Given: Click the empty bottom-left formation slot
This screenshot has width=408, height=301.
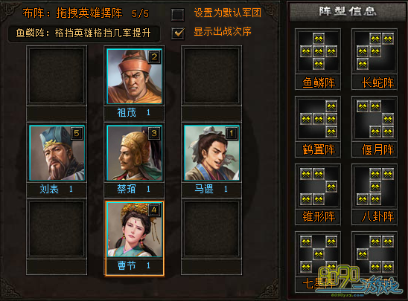Looking at the screenshot, I should pyautogui.click(x=57, y=229).
